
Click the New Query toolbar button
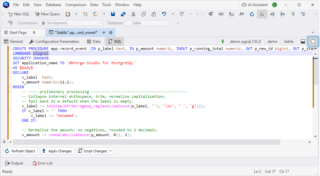[x=47, y=14]
